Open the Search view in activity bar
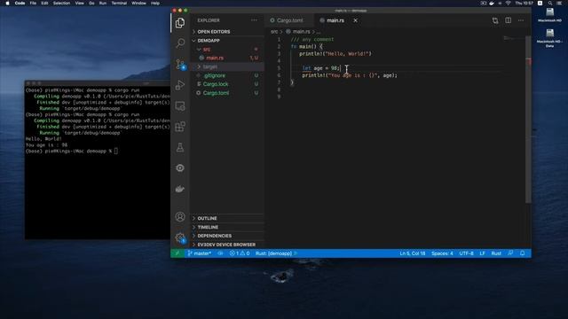 180,43
